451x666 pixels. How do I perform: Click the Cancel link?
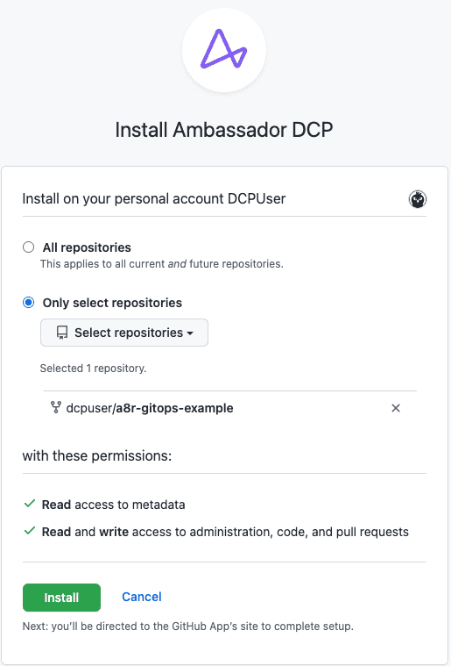coord(142,597)
